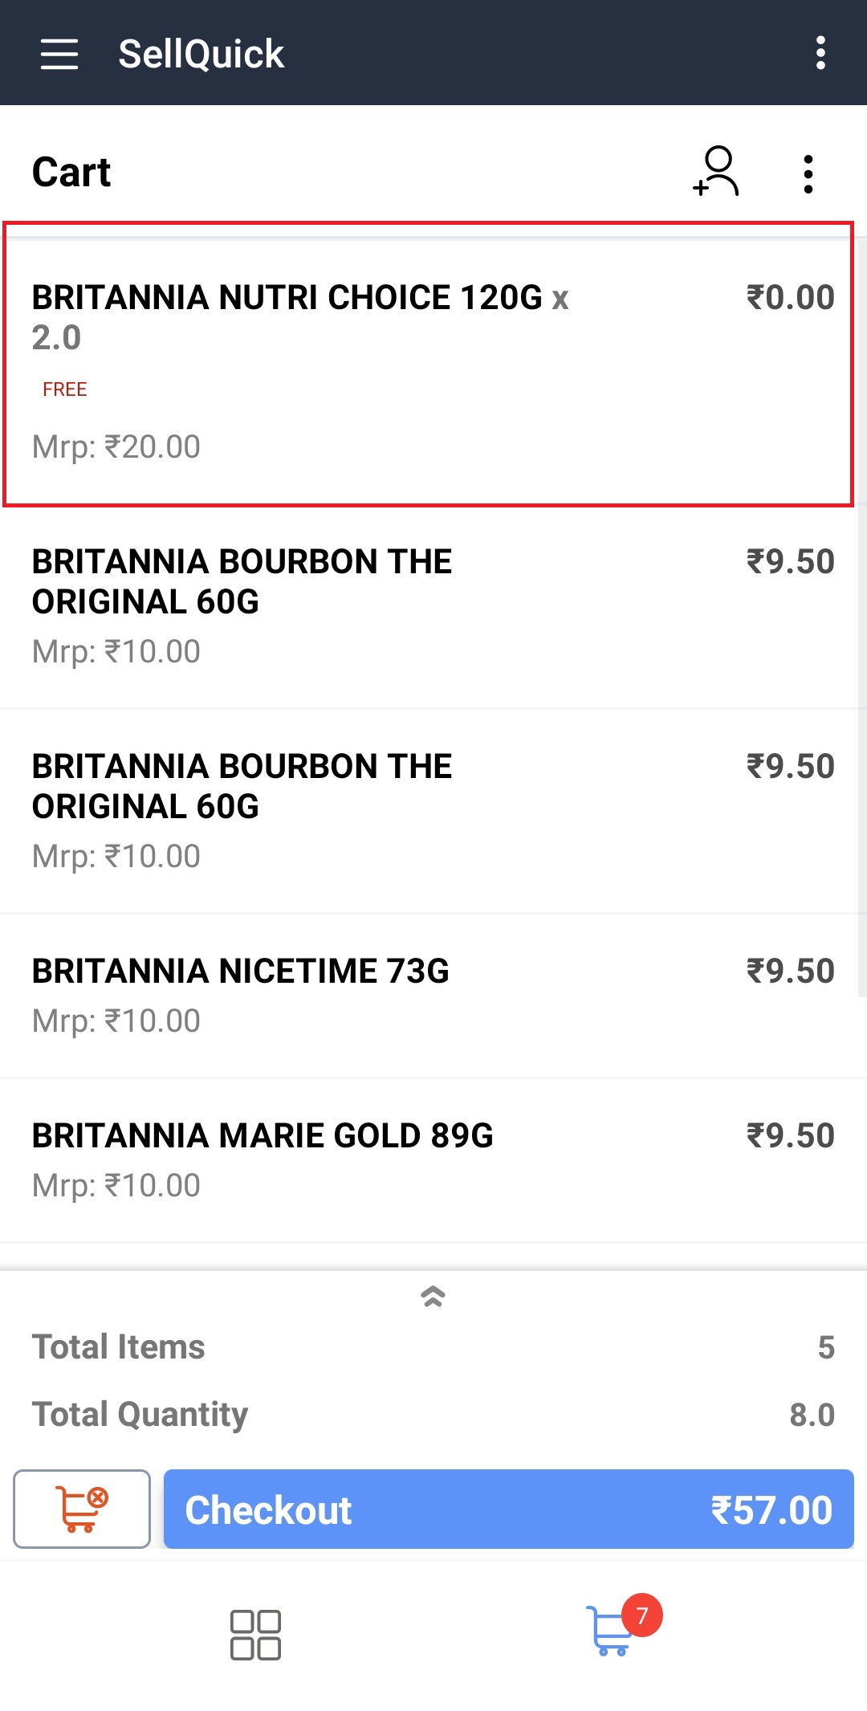Switch to the catalog grid view tab

[x=255, y=1634]
